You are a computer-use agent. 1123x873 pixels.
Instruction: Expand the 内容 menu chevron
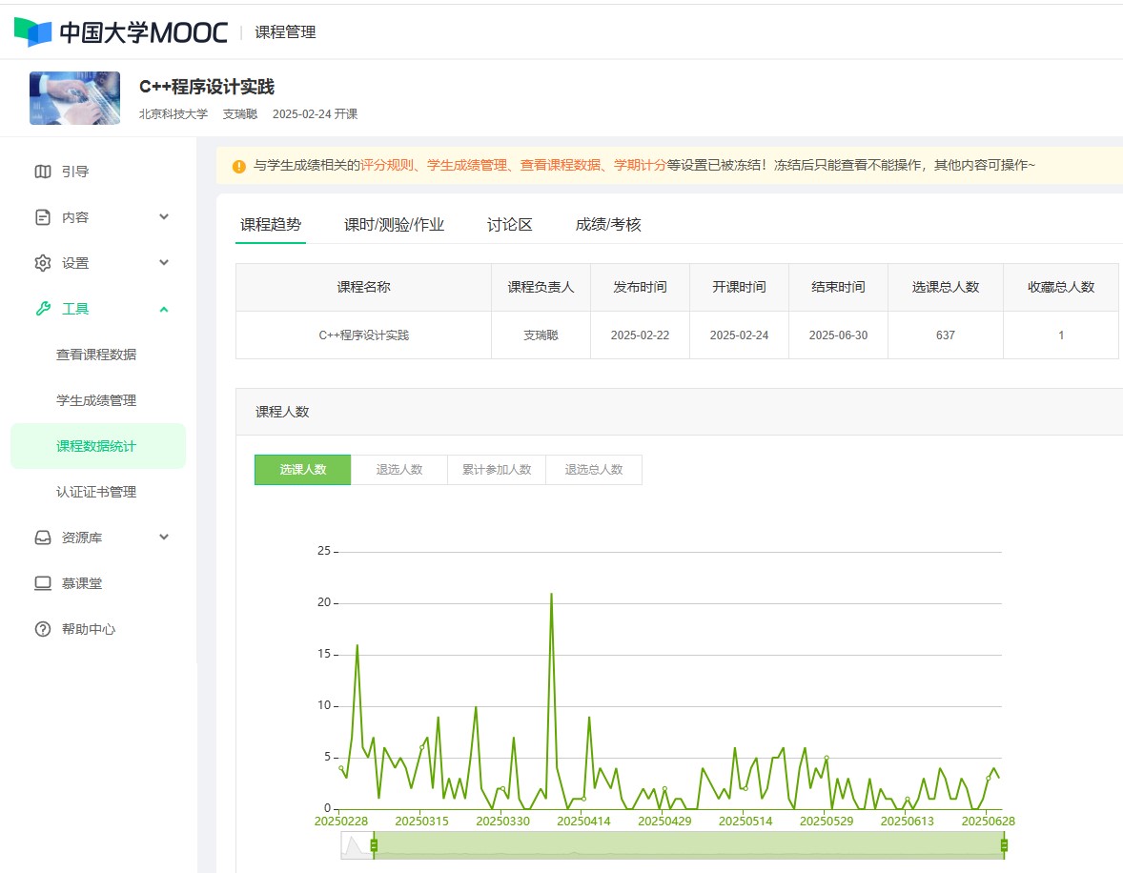[164, 217]
